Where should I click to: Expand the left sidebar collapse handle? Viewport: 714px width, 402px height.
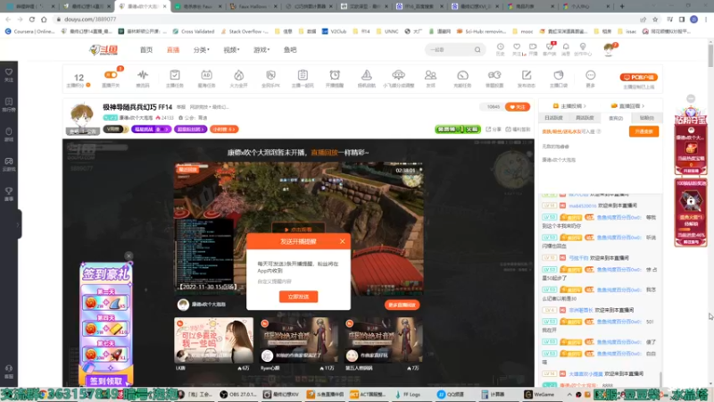19,224
